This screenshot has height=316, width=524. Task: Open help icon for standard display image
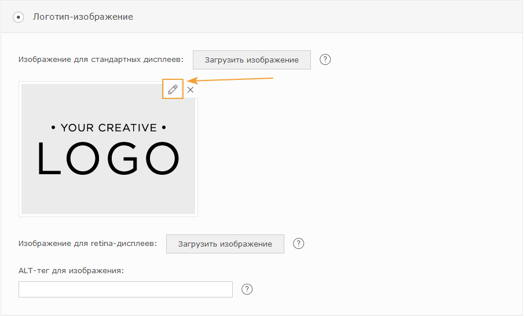point(325,60)
